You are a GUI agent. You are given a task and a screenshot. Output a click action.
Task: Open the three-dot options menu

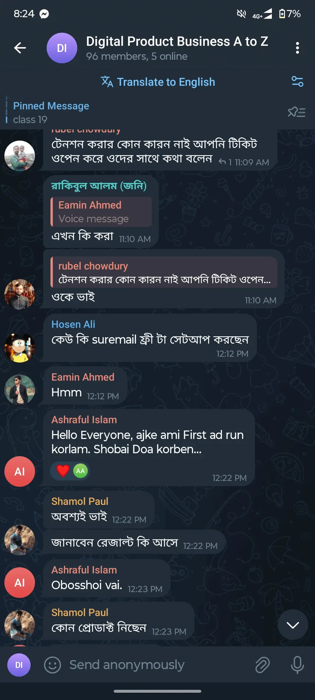297,48
